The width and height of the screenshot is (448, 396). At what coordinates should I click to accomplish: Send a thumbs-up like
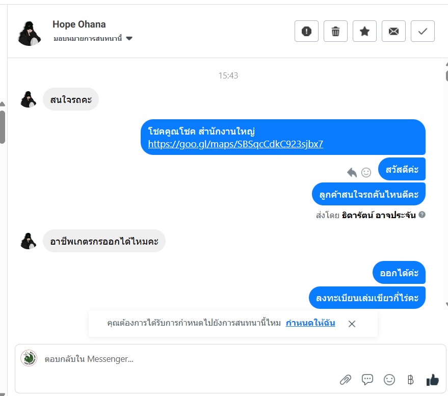(x=432, y=380)
